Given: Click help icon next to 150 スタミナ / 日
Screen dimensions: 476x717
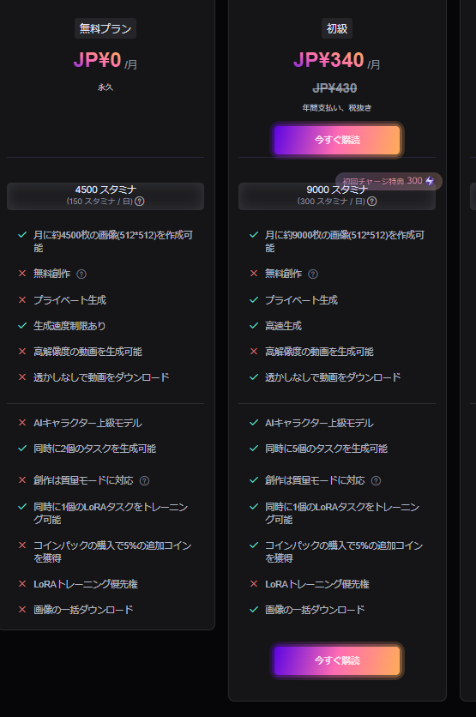Looking at the screenshot, I should point(140,202).
